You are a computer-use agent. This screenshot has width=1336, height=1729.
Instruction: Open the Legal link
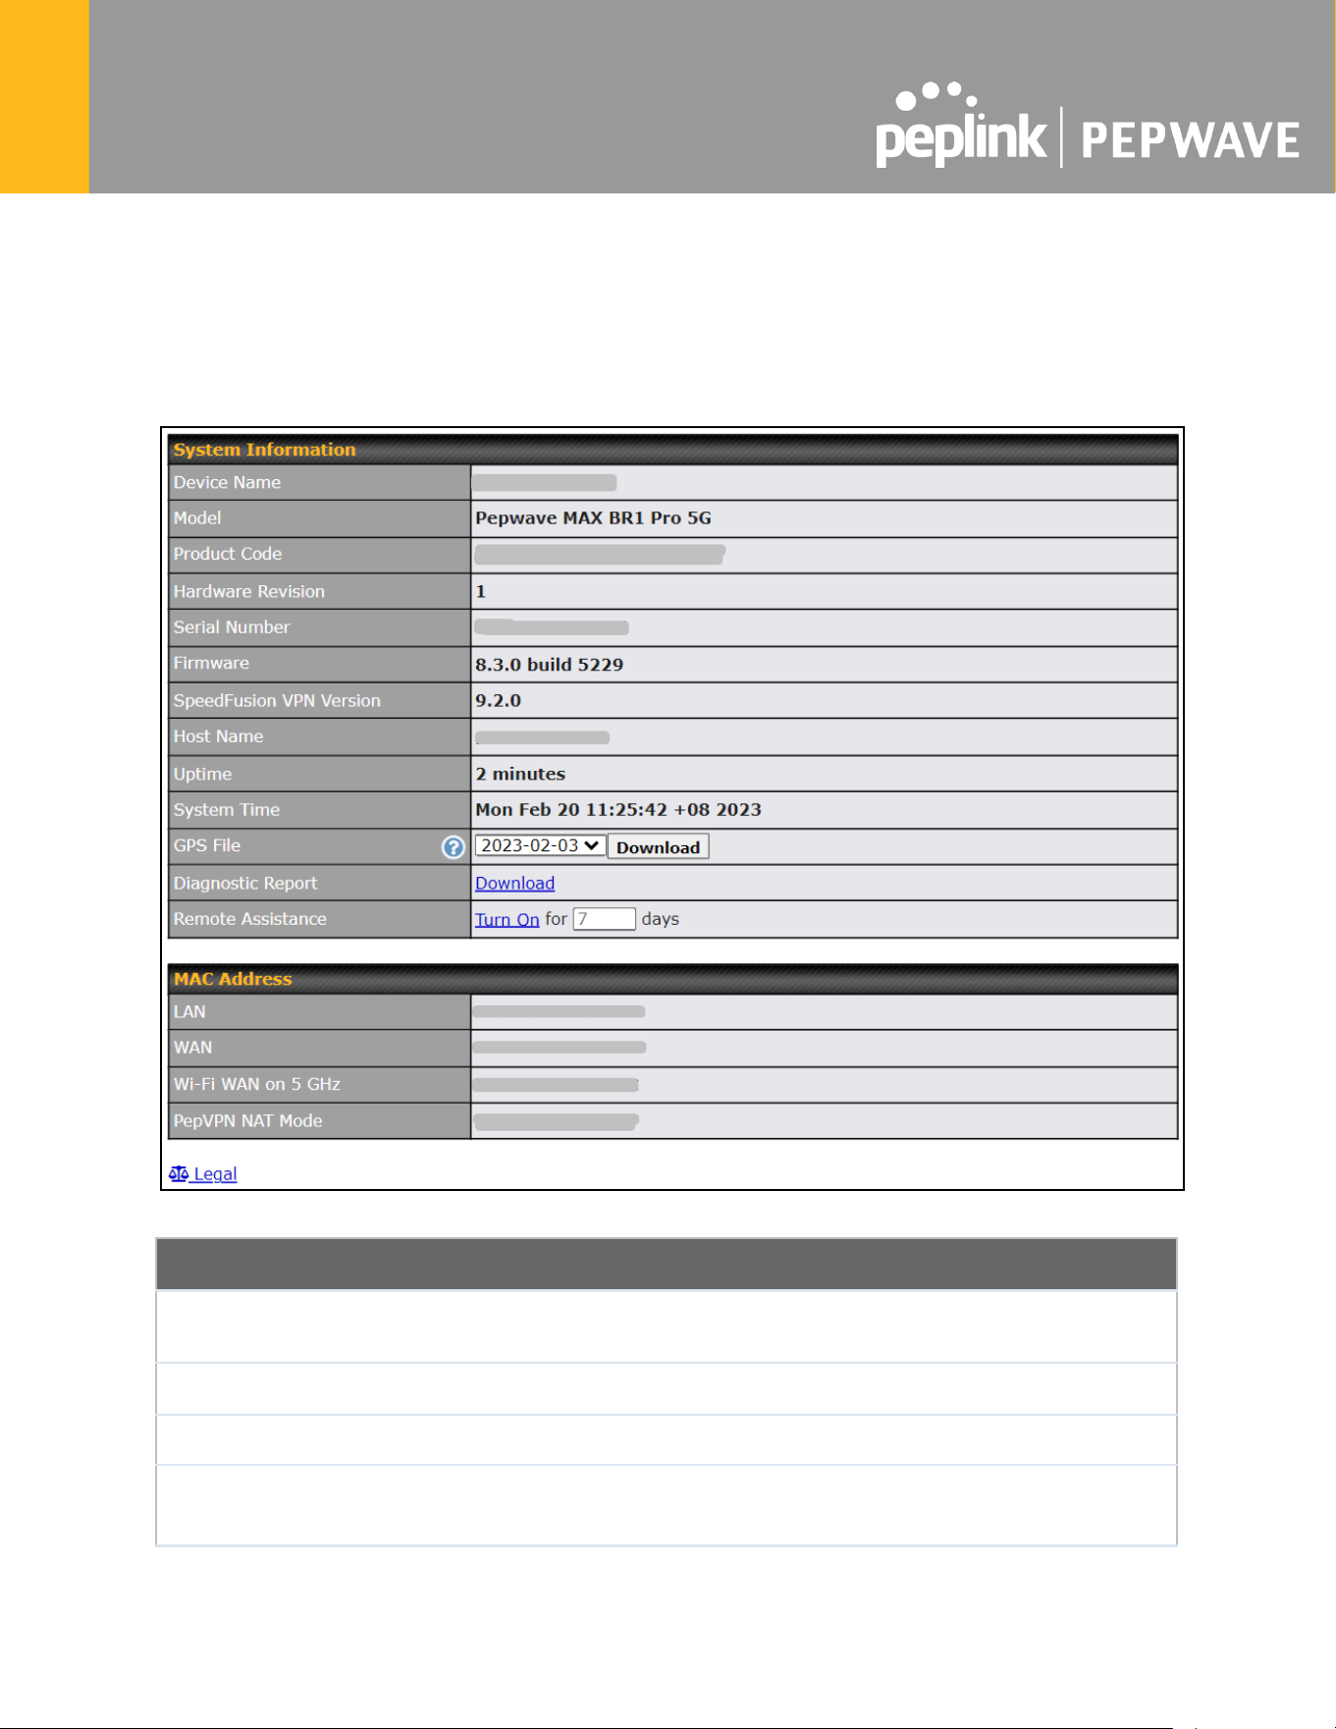tap(203, 1173)
